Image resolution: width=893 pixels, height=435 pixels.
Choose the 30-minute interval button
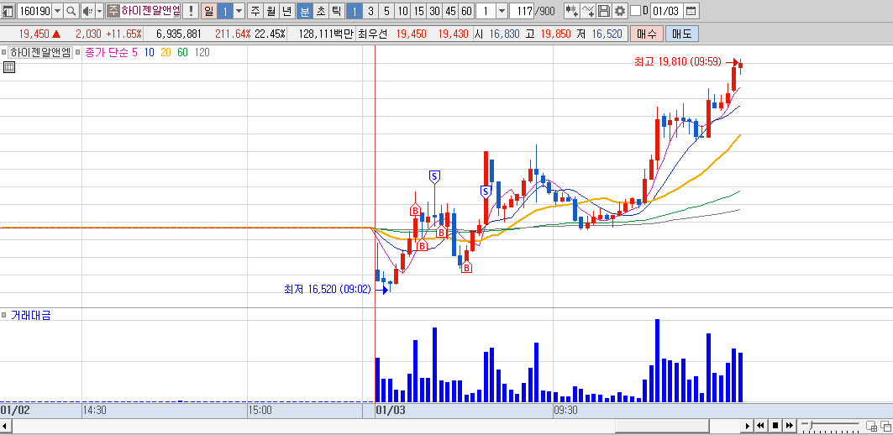pos(434,11)
